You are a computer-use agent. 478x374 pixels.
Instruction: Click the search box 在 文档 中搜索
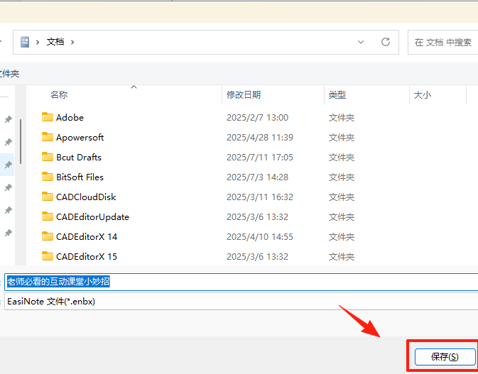point(443,43)
